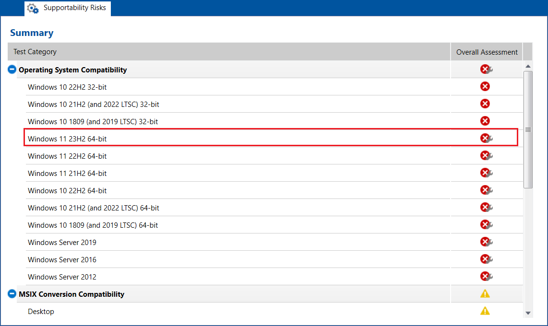This screenshot has height=326, width=548.
Task: Click error icon for Windows 10 22H2 32-bit
Action: click(485, 86)
